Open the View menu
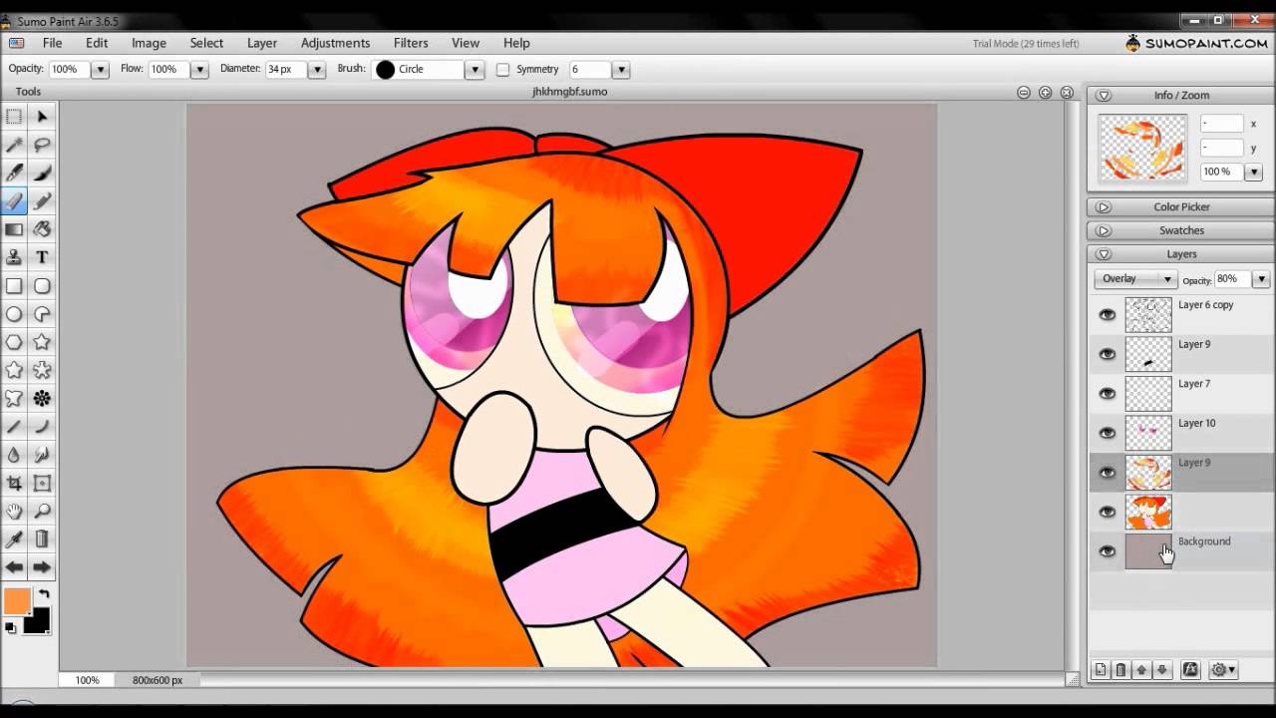This screenshot has width=1276, height=718. tap(466, 43)
